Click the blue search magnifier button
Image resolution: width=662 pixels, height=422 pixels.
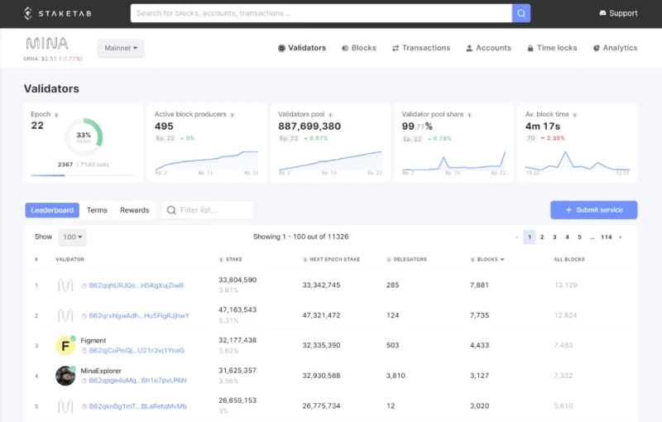tap(521, 13)
